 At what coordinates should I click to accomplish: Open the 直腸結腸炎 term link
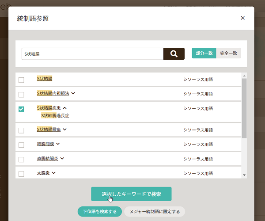(x=48, y=158)
